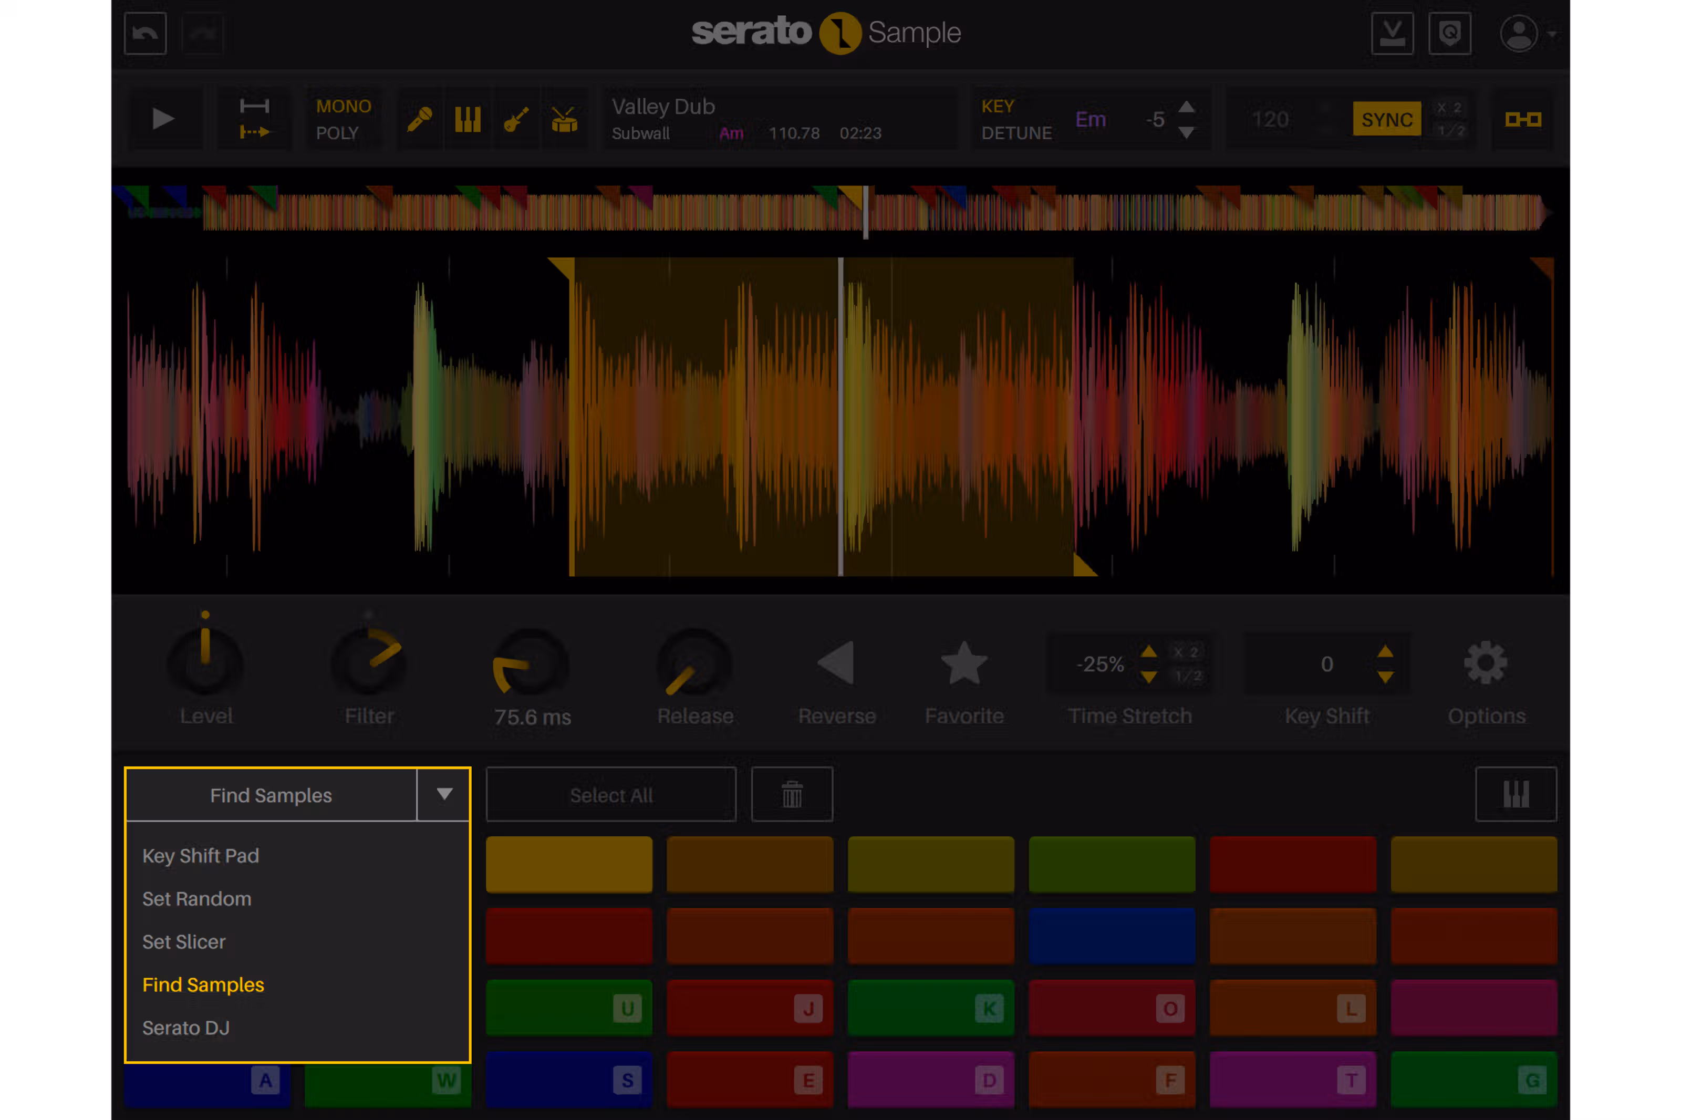This screenshot has width=1681, height=1120.
Task: Click the top x2 tempo double button
Action: (1449, 107)
